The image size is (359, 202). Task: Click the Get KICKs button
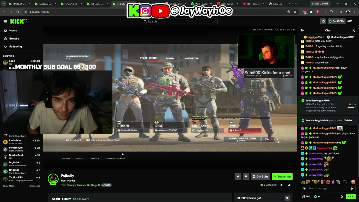point(336,21)
